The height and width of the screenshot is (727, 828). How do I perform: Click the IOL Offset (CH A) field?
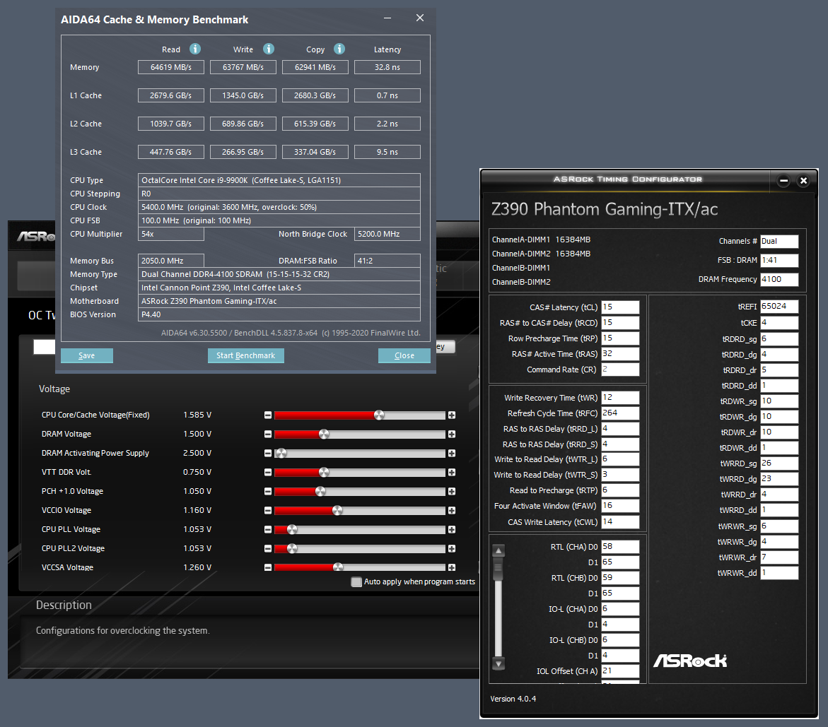(621, 671)
